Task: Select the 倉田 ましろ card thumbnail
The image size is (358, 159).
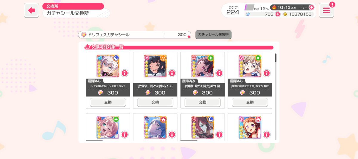Action: click(x=108, y=66)
